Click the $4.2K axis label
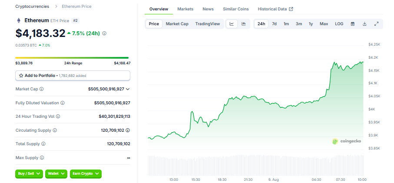Screen dimensions: 394x183 tap(374, 57)
